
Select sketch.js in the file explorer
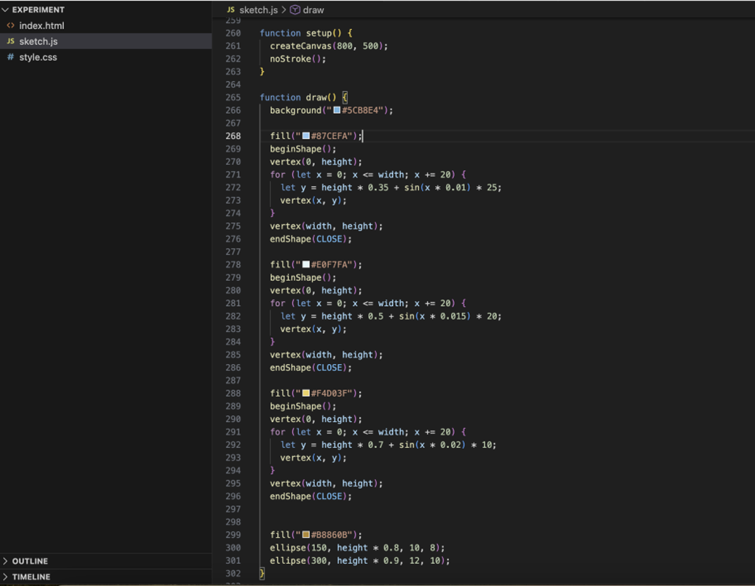[38, 41]
